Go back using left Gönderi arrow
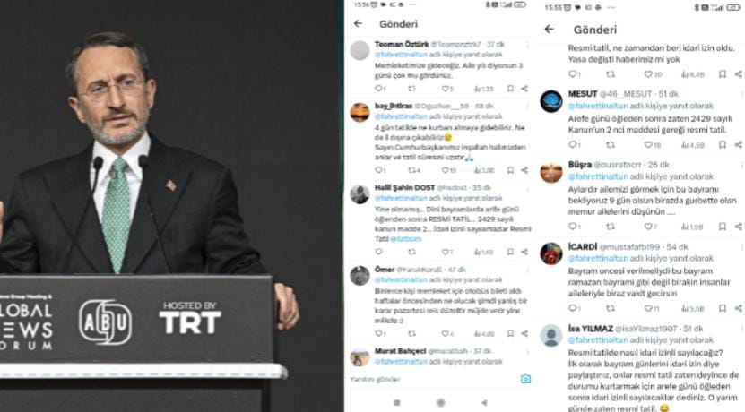745x412 pixels. point(359,23)
